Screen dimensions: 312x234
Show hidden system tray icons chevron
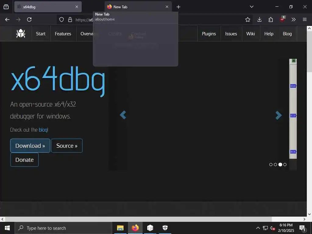pyautogui.click(x=258, y=228)
